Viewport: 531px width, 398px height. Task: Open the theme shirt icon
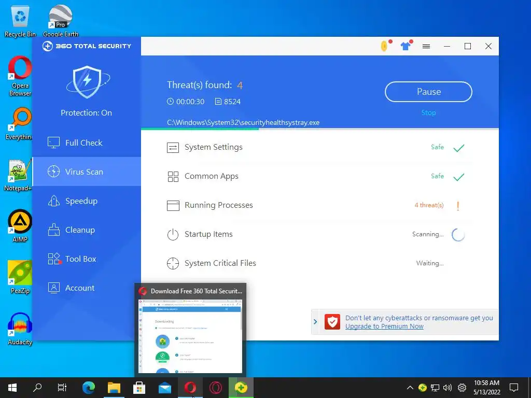[x=406, y=46]
